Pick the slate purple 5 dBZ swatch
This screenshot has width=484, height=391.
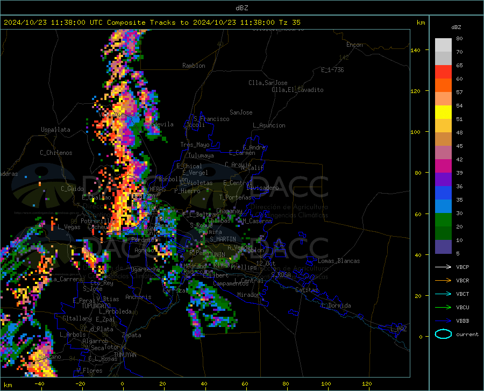(x=443, y=246)
